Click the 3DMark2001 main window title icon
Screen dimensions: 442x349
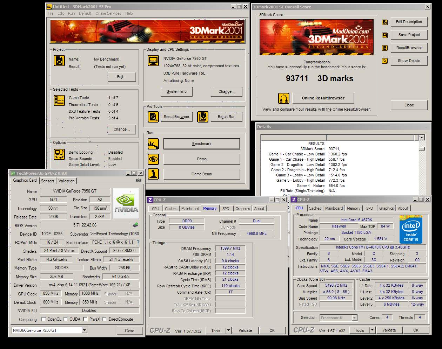49,6
